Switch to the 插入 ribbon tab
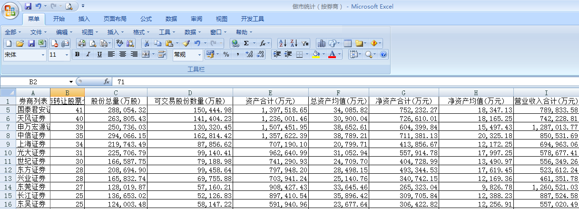Viewport: 579px width, 209px height. tap(84, 19)
